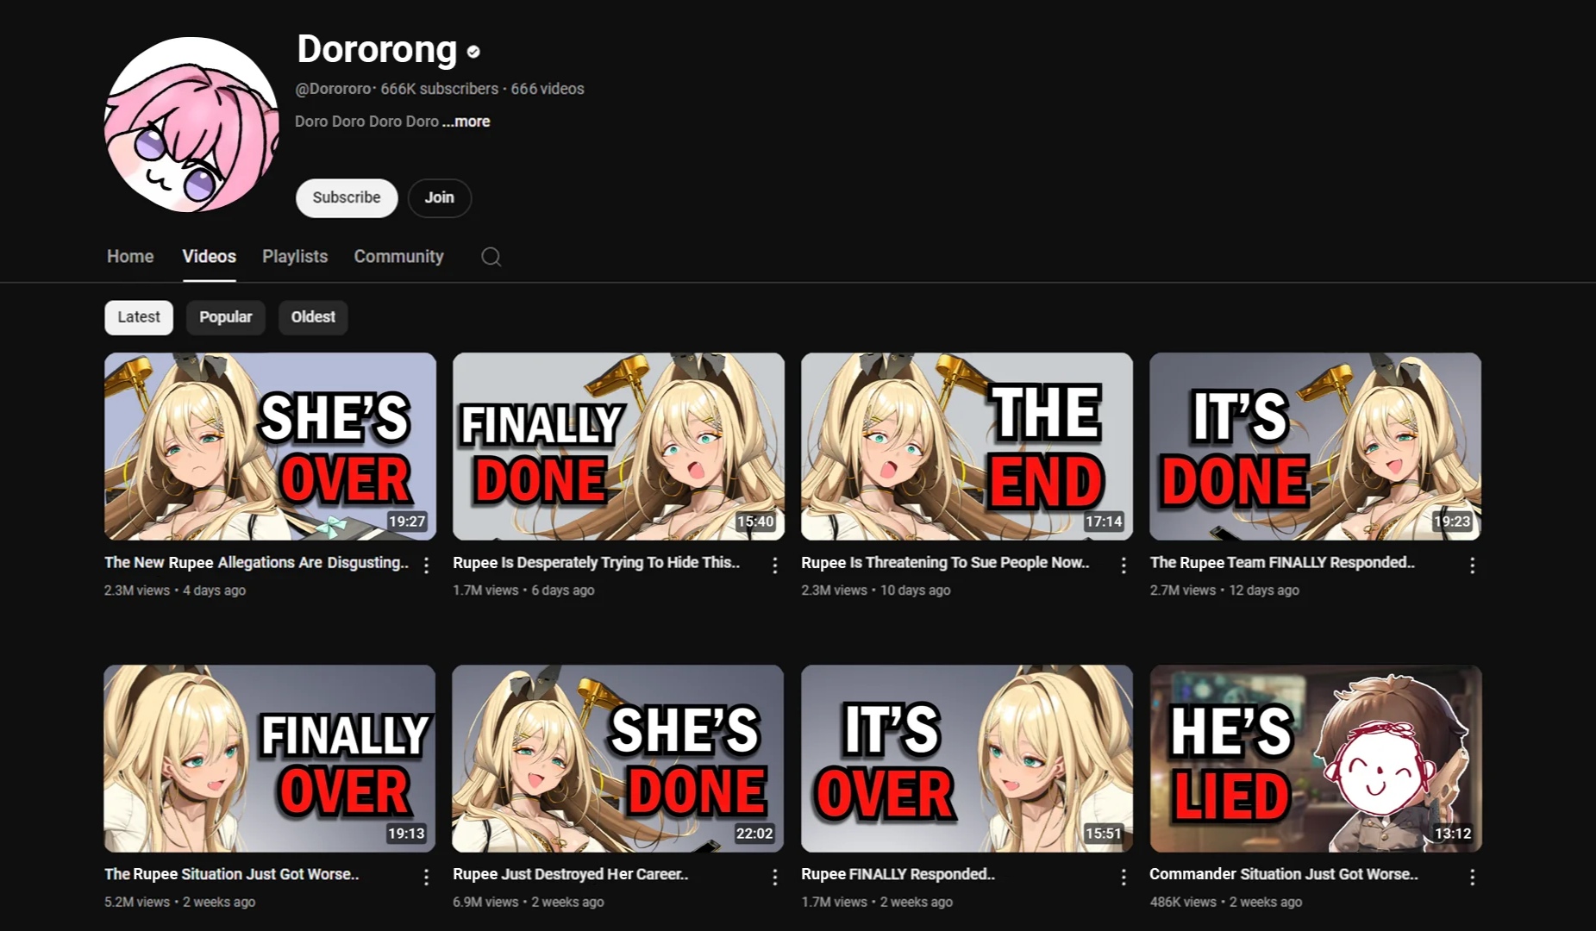Click the Dororong channel avatar
This screenshot has height=931, width=1596.
pyautogui.click(x=191, y=125)
